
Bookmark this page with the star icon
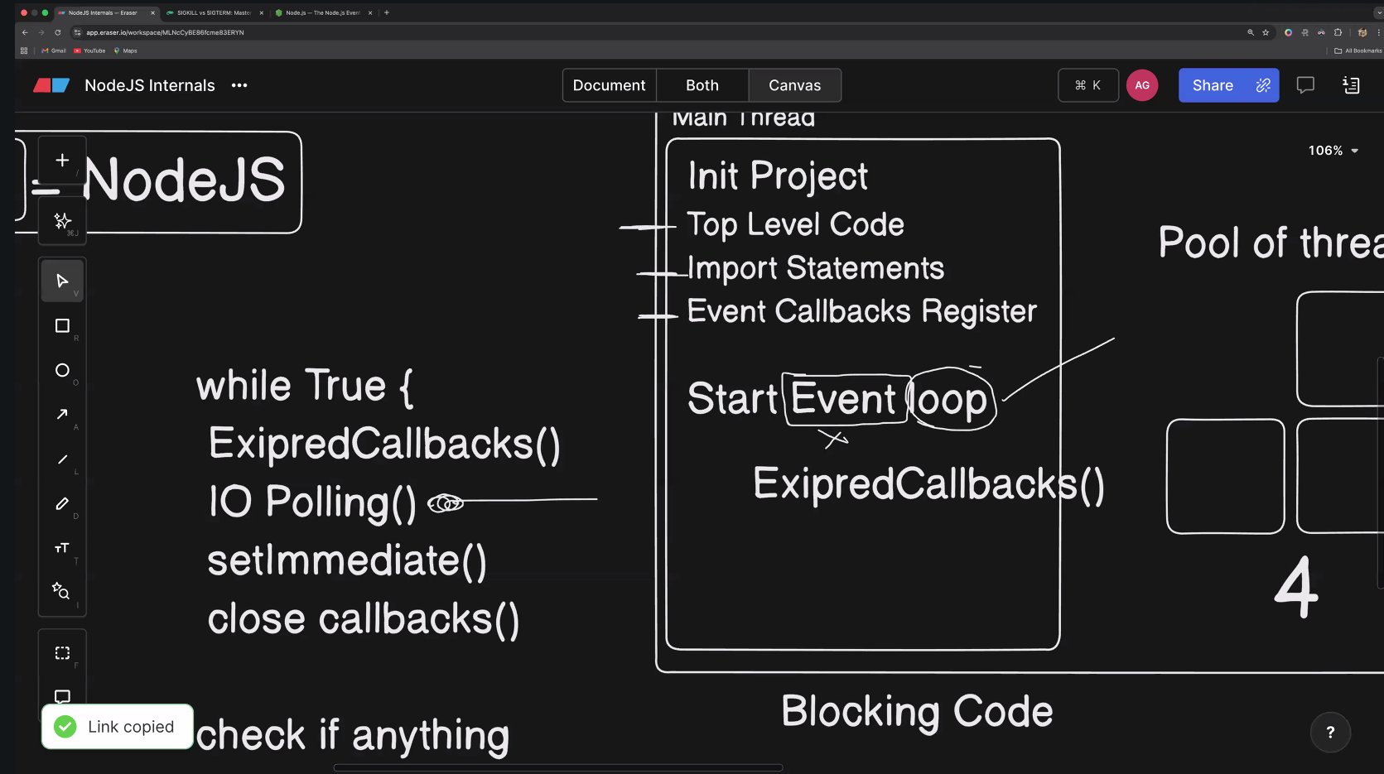point(1266,32)
